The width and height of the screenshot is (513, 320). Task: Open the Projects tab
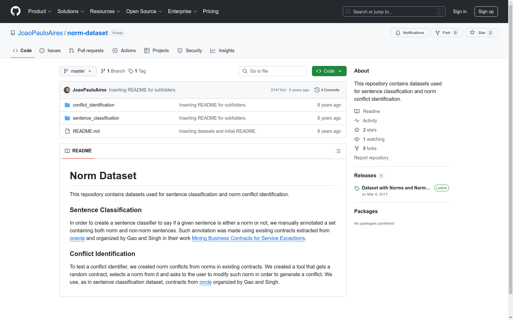[156, 51]
